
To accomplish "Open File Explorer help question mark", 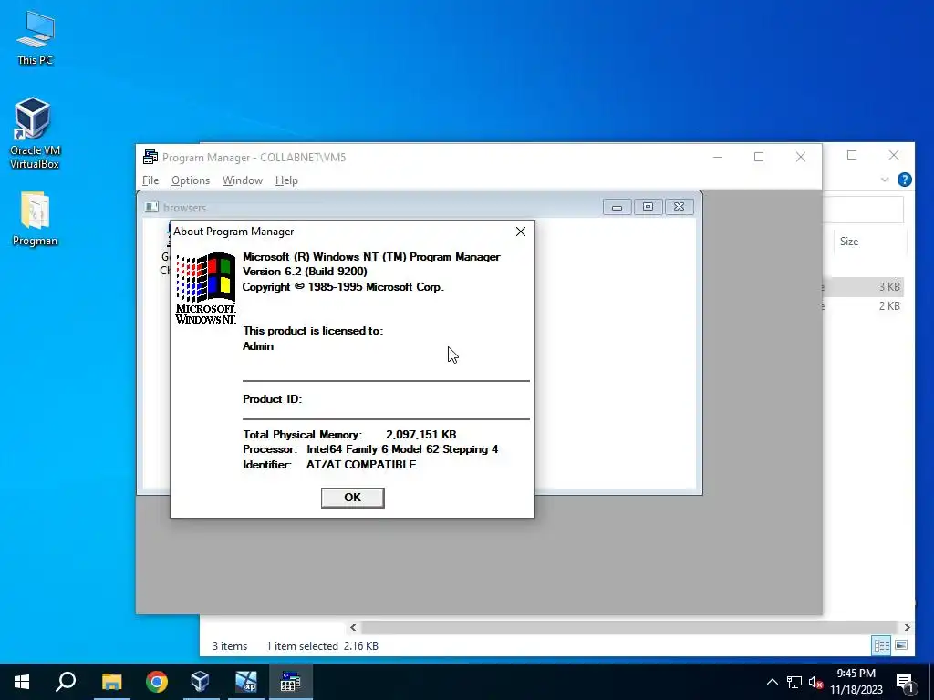I will [x=904, y=180].
